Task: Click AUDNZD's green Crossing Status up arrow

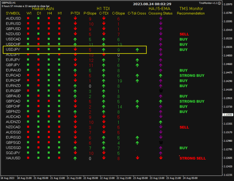Action: 161,122
